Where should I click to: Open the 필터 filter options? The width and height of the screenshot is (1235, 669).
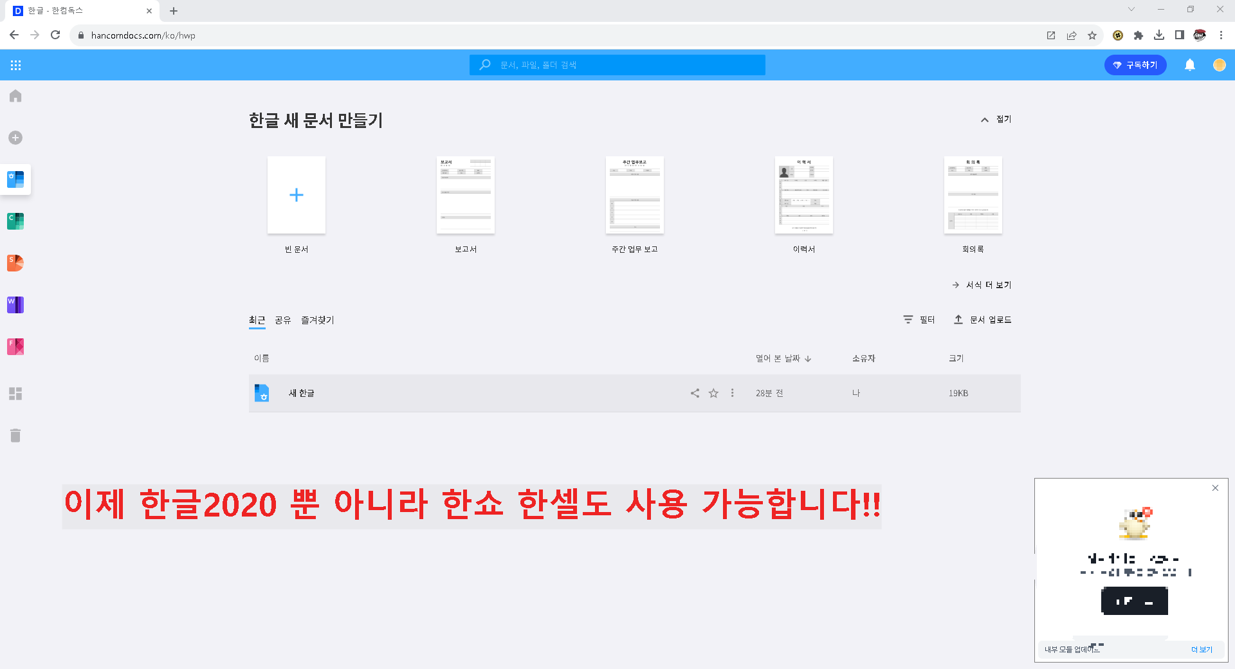pos(919,320)
